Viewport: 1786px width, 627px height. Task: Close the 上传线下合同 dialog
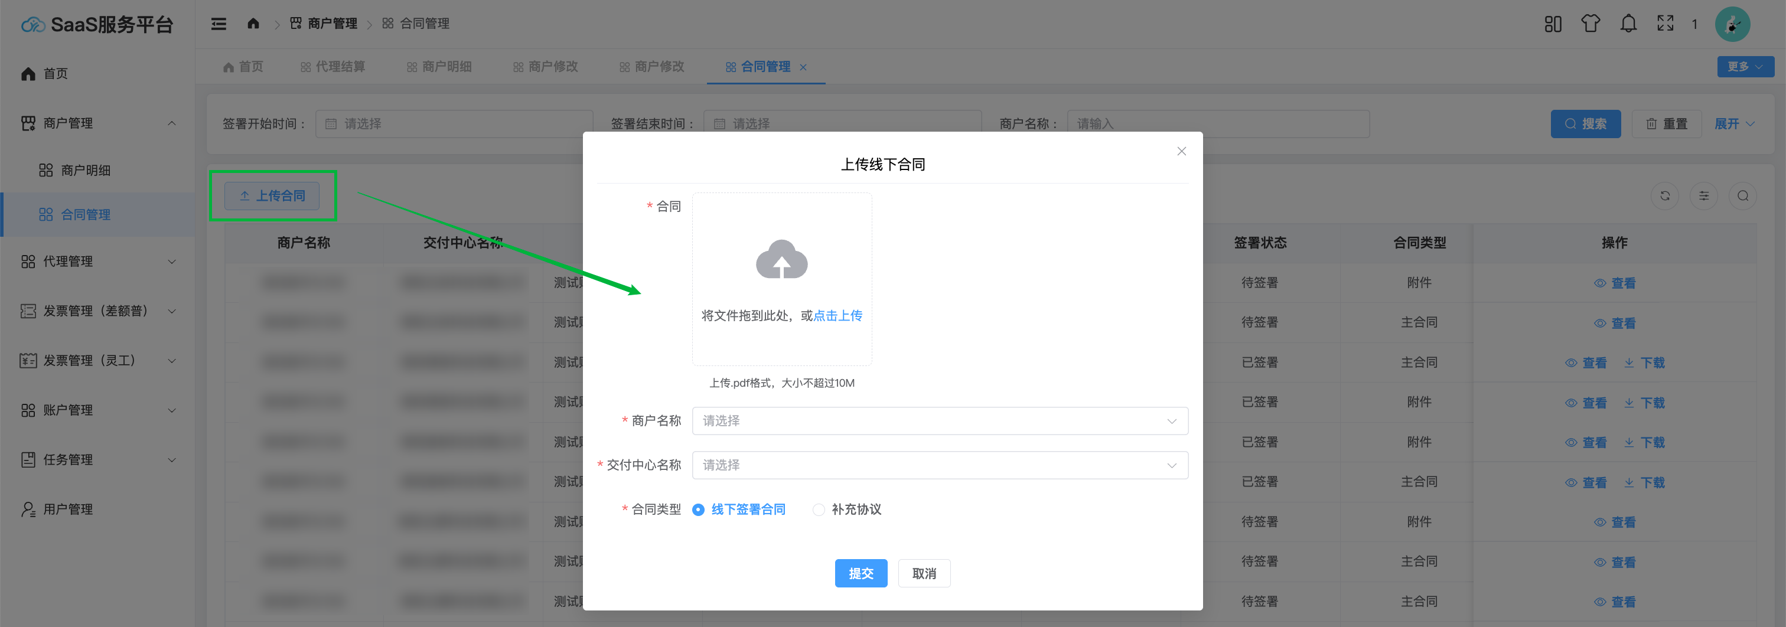point(1181,152)
